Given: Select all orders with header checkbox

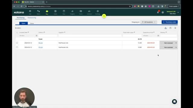Looking at the screenshot, I should click(x=17, y=32).
